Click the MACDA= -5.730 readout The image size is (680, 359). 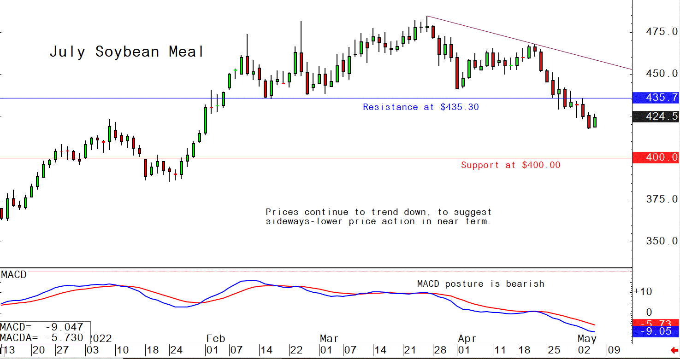[x=42, y=338]
